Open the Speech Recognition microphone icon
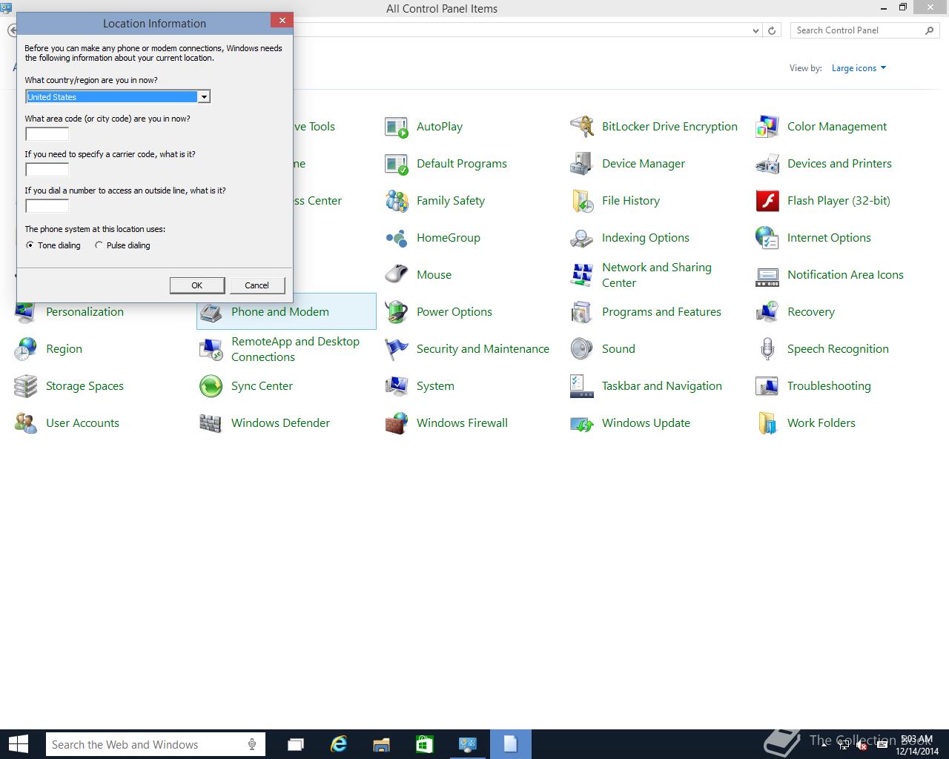949x759 pixels. [767, 349]
